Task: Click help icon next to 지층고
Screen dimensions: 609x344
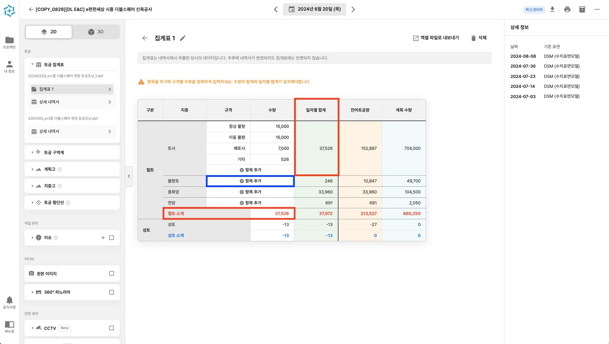Action: (60, 186)
